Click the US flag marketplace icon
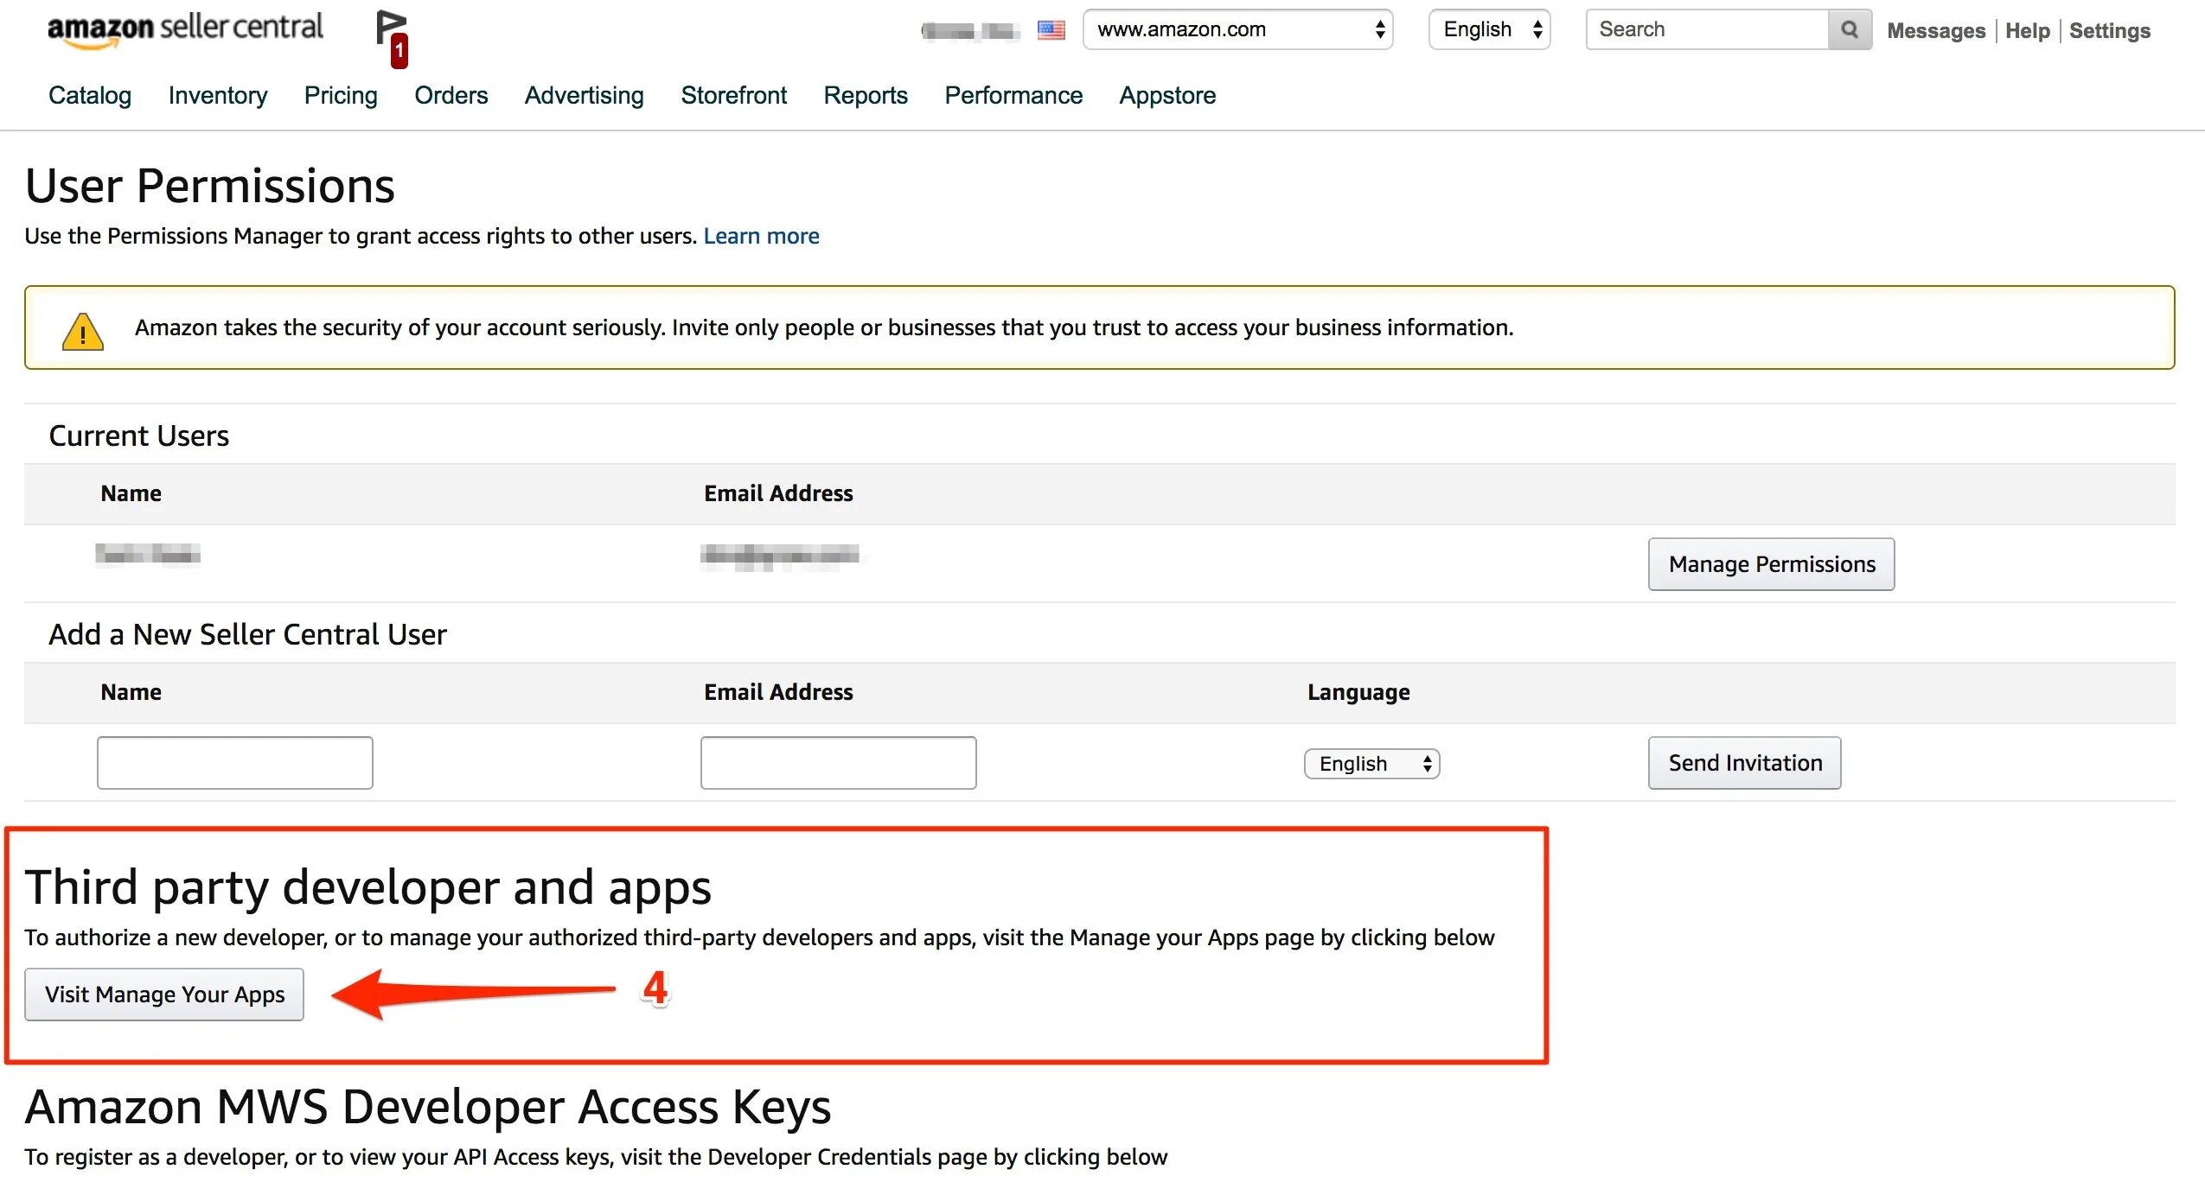The image size is (2205, 1182). [x=1051, y=30]
